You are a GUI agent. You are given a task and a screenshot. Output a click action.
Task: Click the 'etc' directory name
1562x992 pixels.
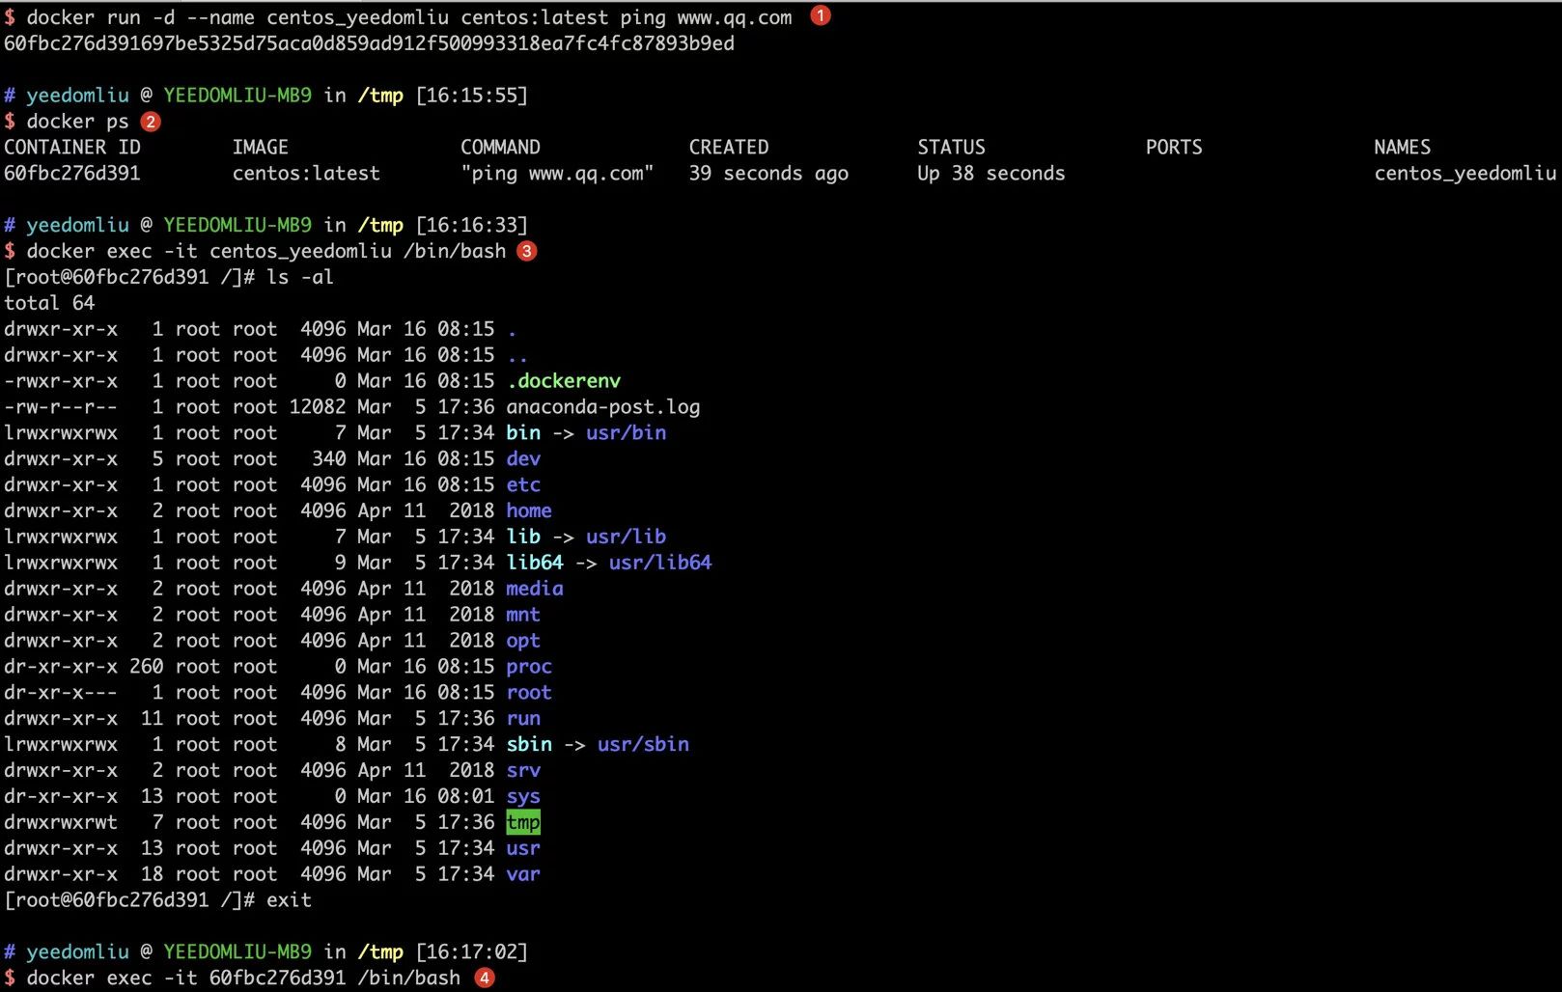[523, 485]
